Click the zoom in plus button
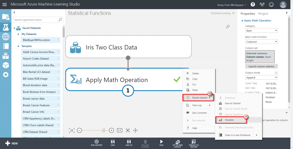The width and height of the screenshot is (293, 149). tap(111, 130)
